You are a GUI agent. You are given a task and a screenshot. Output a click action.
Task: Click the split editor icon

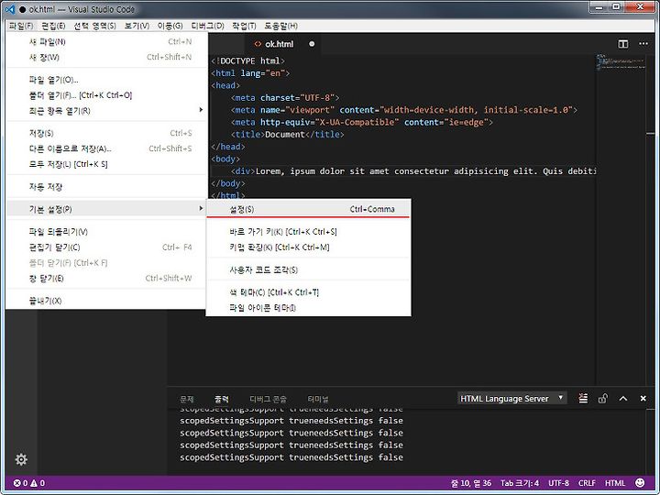pyautogui.click(x=623, y=44)
